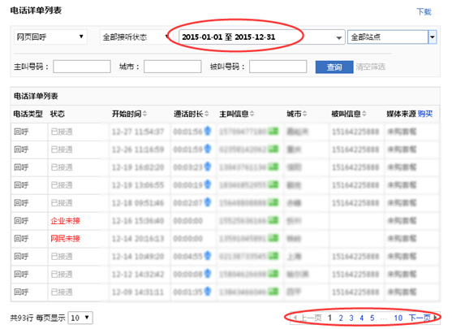This screenshot has width=452, height=329.
Task: Click green caller icon in 12-27 11:54:37 row
Action: tap(273, 132)
